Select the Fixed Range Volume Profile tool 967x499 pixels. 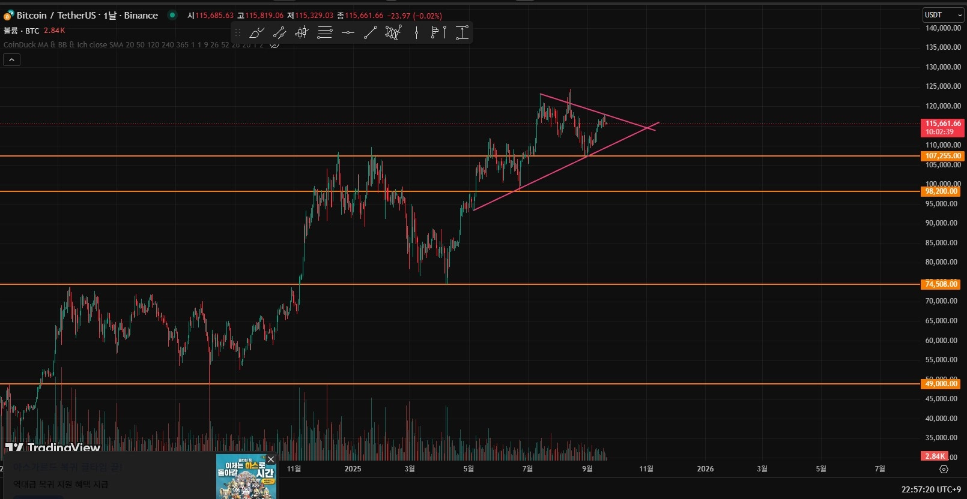(x=439, y=33)
